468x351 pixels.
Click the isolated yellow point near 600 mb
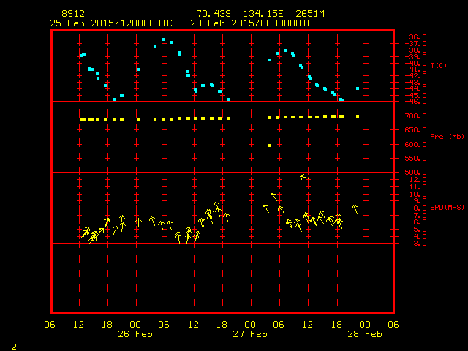[269, 146]
